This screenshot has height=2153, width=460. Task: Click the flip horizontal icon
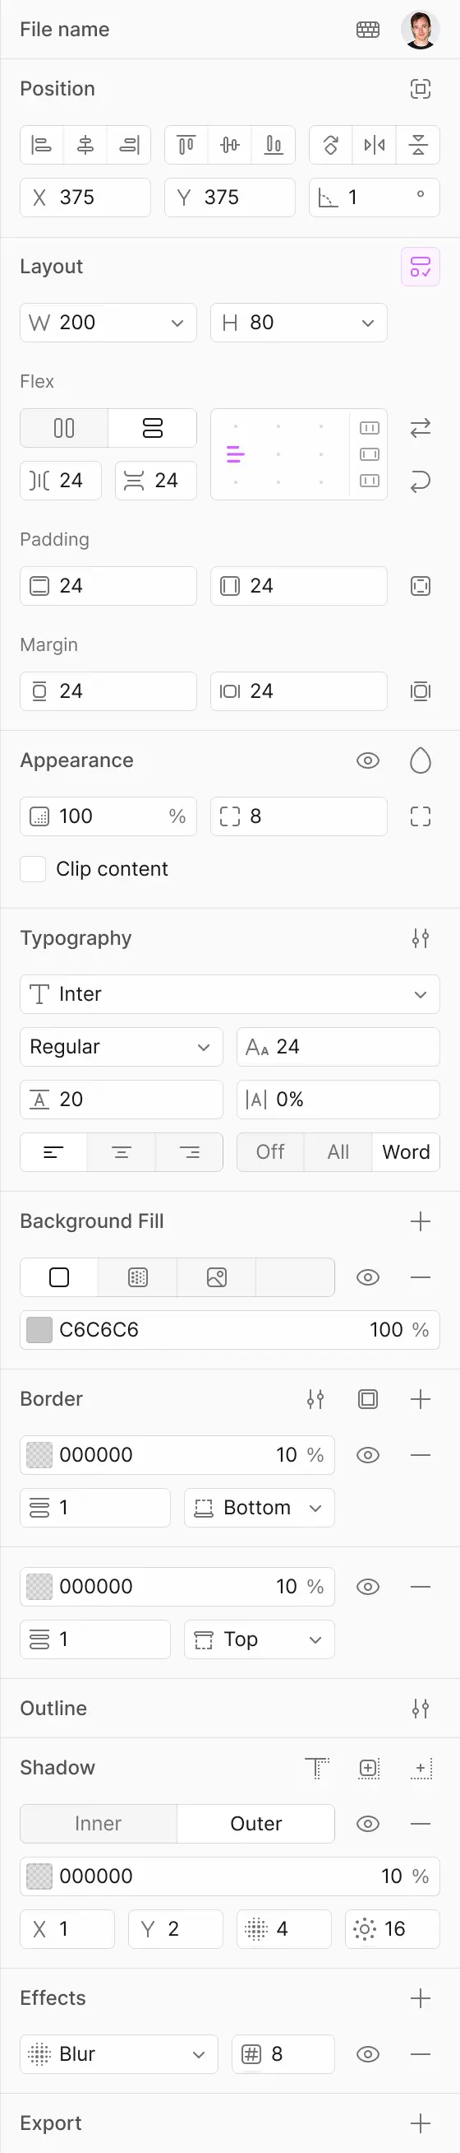pos(374,145)
